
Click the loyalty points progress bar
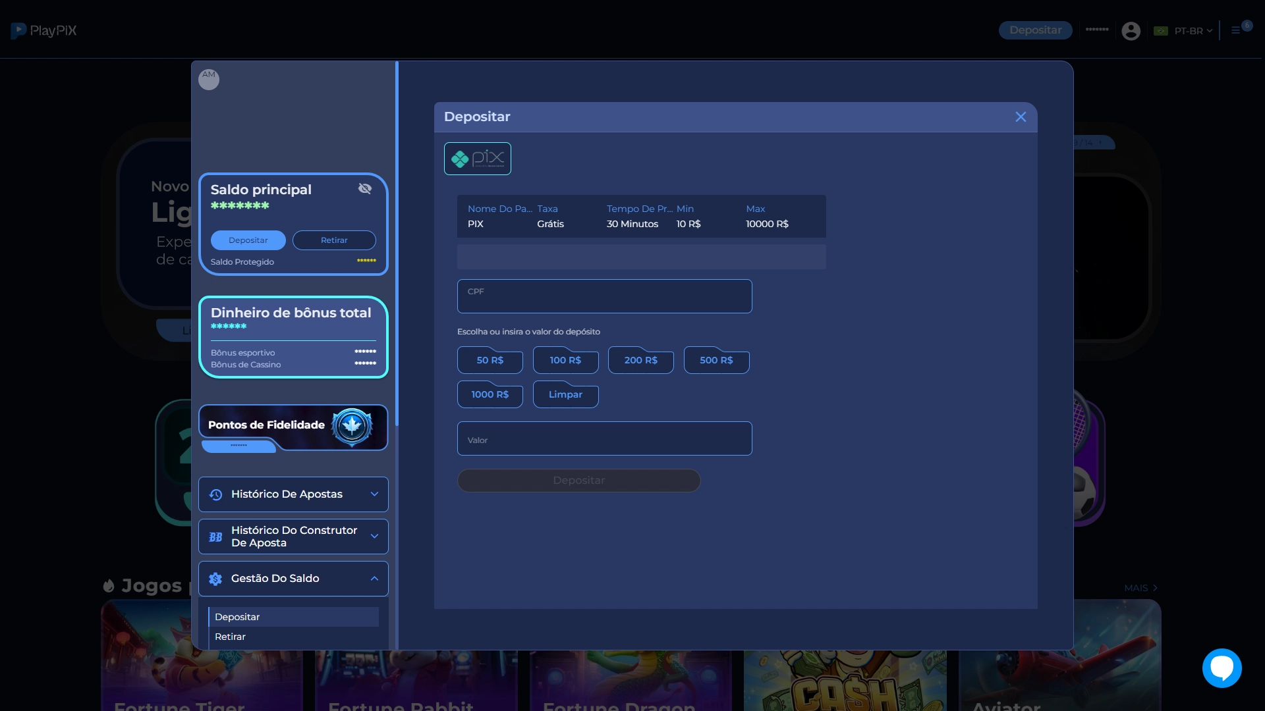pyautogui.click(x=239, y=446)
